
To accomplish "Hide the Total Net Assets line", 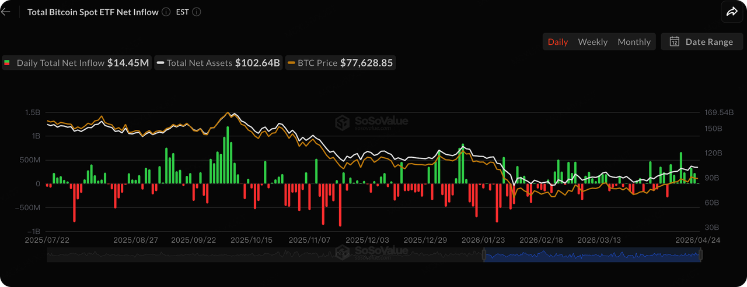I will click(x=218, y=63).
